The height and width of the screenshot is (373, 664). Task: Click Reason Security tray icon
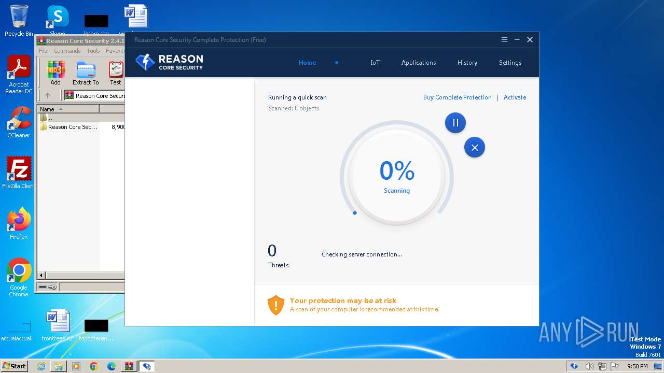(x=574, y=366)
